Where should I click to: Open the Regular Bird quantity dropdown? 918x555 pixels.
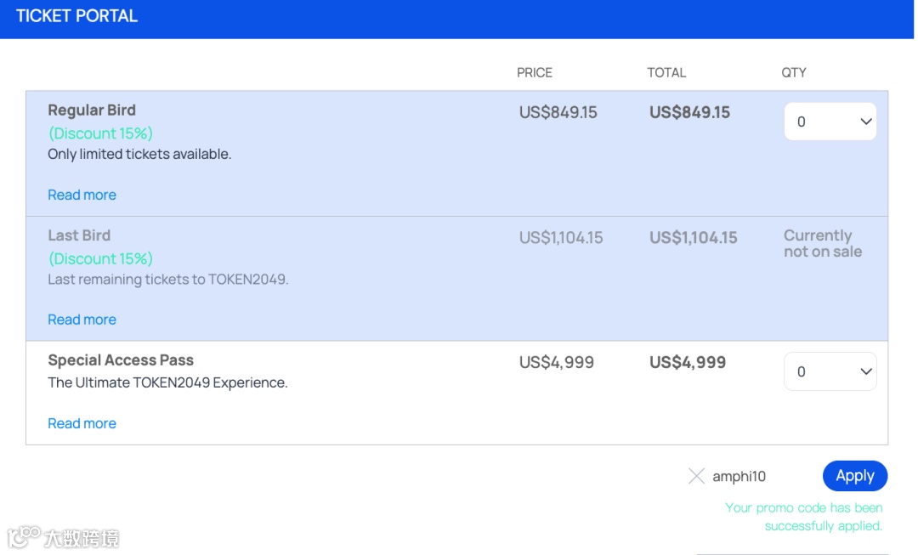tap(830, 122)
